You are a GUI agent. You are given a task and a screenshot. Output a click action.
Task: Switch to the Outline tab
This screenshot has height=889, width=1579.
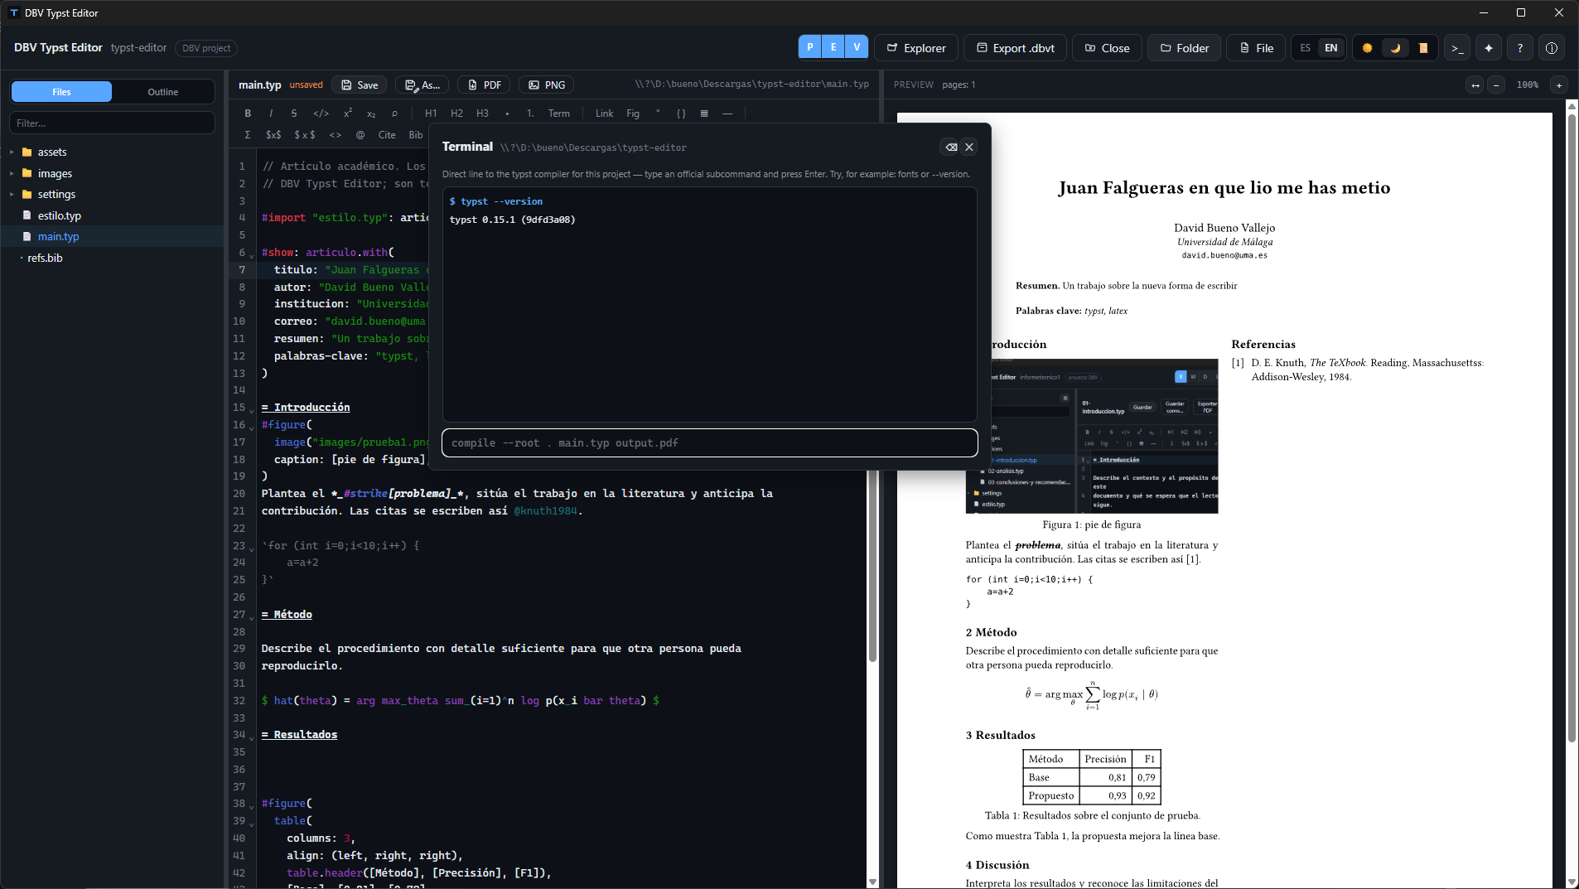click(163, 92)
